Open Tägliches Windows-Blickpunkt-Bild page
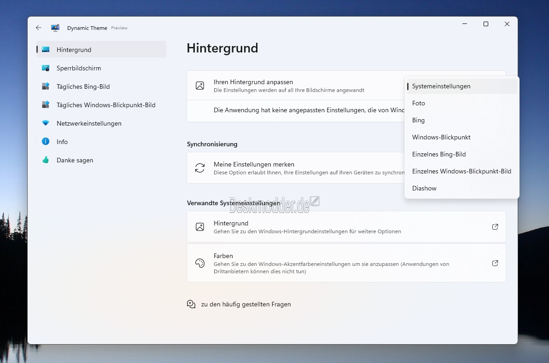 101,105
